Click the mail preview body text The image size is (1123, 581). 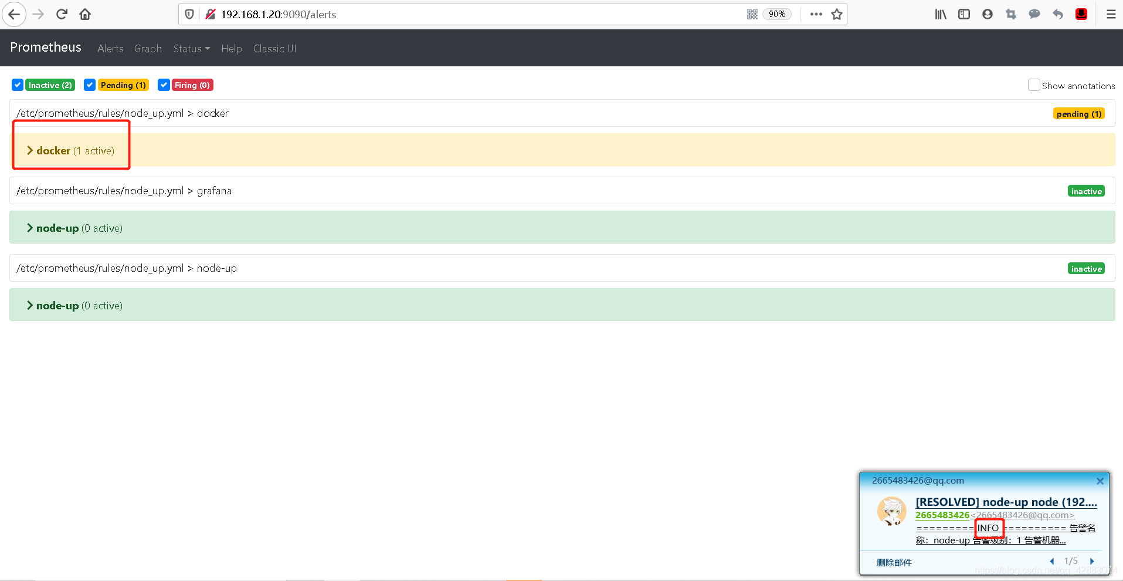coord(1006,534)
